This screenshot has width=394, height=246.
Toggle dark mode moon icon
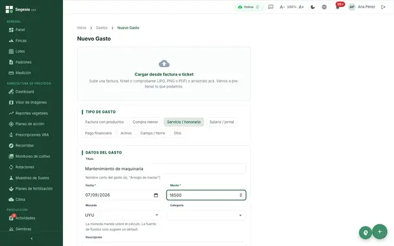313,7
